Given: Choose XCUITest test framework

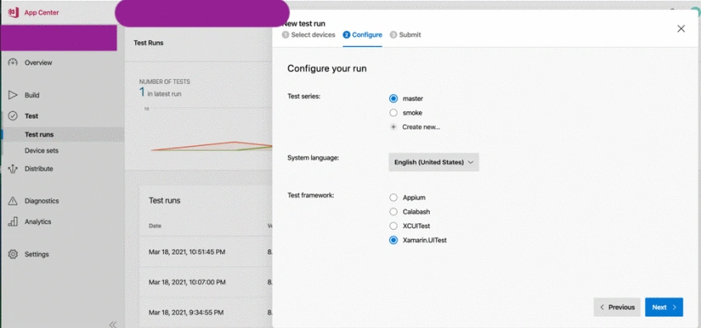Looking at the screenshot, I should pyautogui.click(x=393, y=226).
